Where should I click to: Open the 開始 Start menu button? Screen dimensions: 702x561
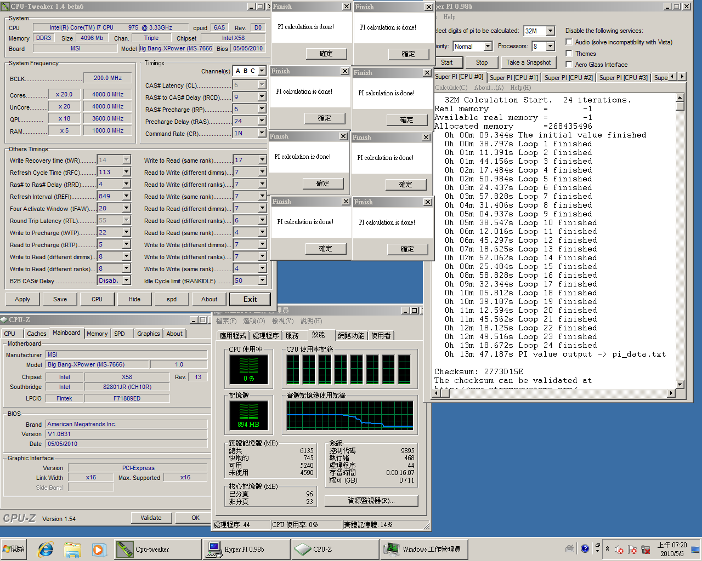click(14, 549)
